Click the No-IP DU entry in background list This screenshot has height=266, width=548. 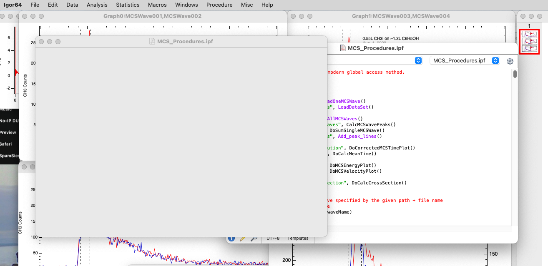(x=9, y=121)
